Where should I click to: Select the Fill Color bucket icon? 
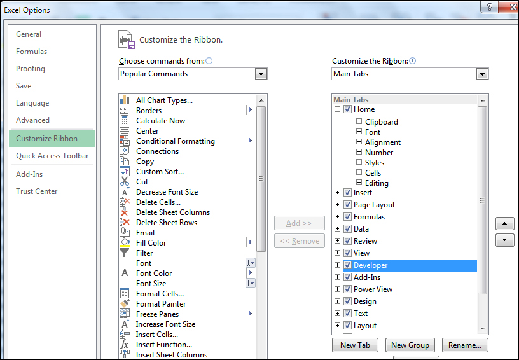point(125,243)
